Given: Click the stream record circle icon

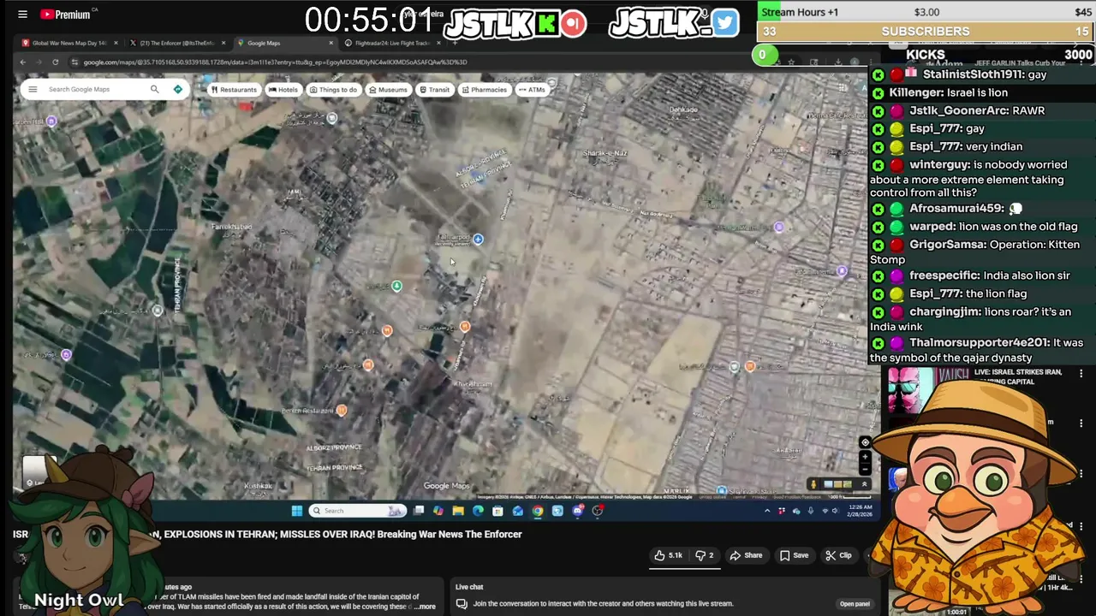Looking at the screenshot, I should 574,23.
